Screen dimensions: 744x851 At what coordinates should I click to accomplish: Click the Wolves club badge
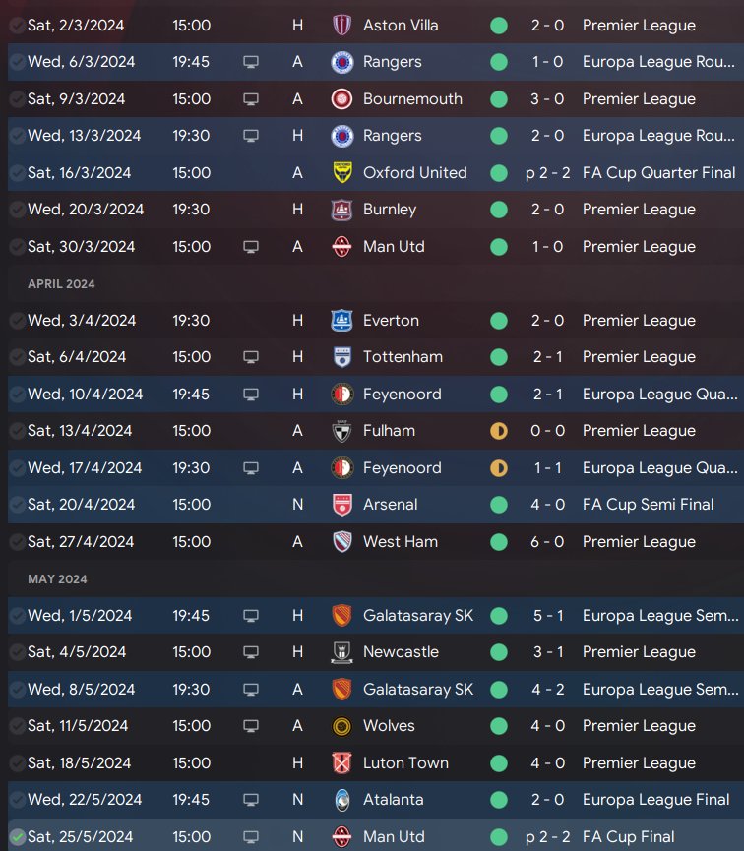point(341,726)
